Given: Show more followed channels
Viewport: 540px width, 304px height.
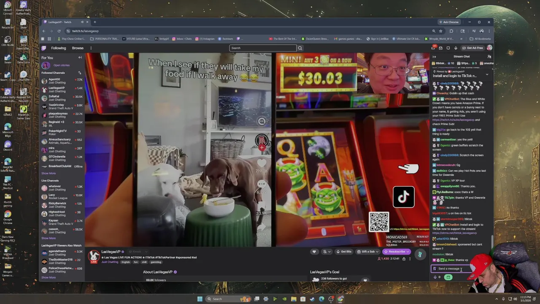Looking at the screenshot, I should (x=49, y=173).
